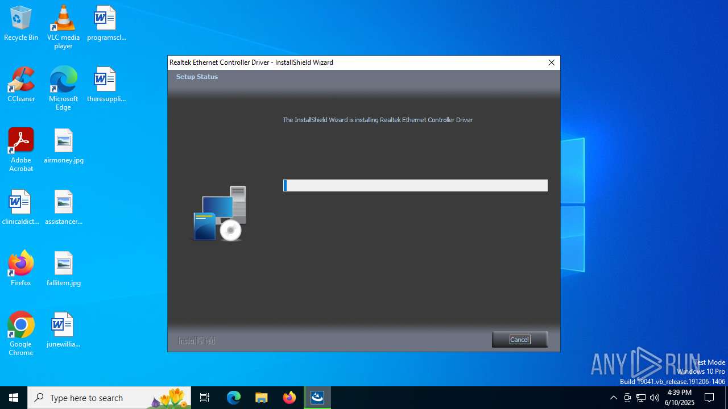Select the clinicaldict... Word document

(21, 208)
